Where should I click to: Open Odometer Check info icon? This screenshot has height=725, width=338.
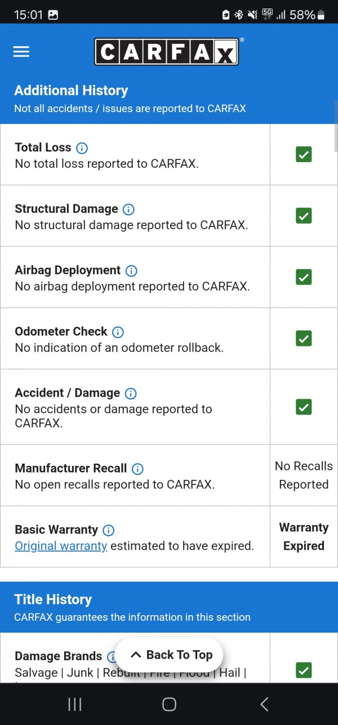pos(118,332)
